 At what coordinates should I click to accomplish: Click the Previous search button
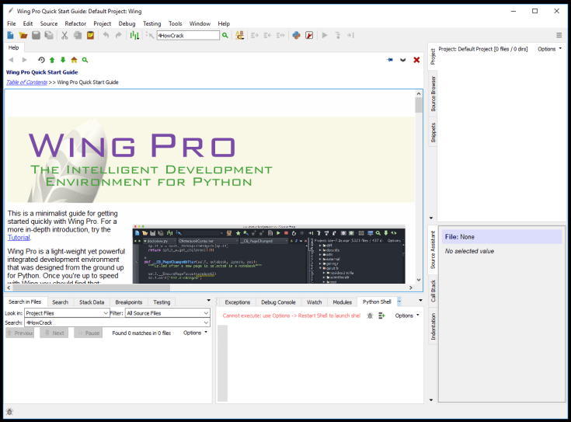20,333
